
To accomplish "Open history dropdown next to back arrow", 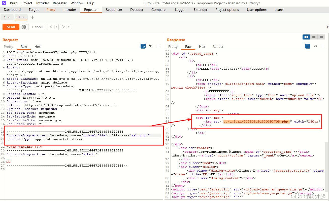I will [56, 27].
